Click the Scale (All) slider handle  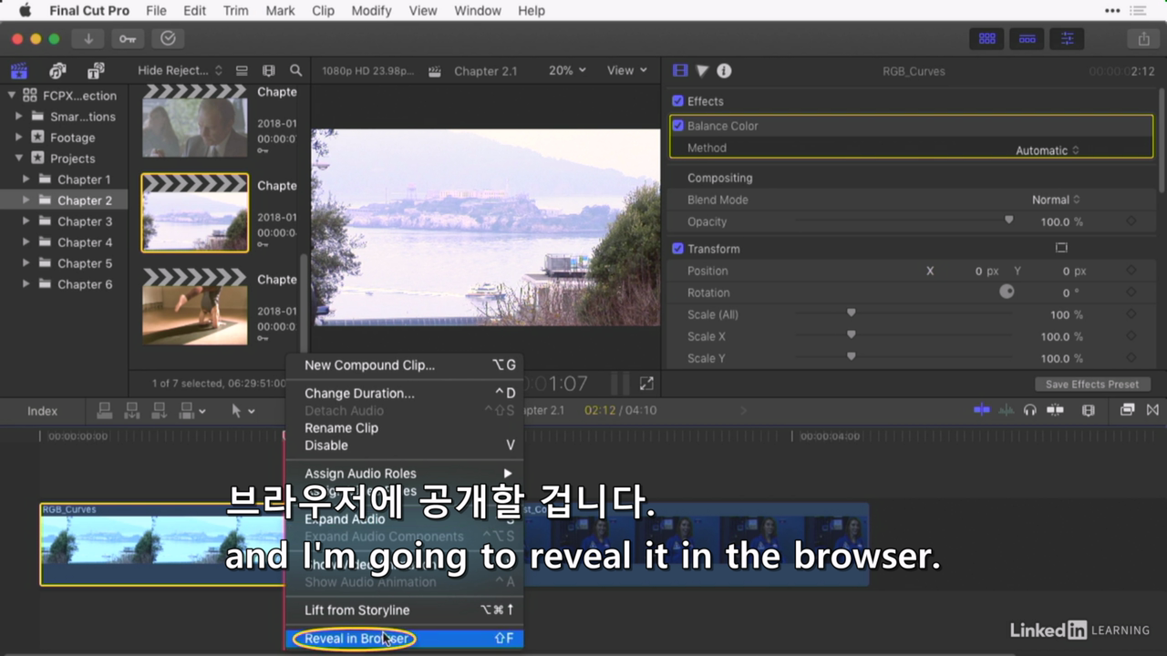pyautogui.click(x=851, y=312)
